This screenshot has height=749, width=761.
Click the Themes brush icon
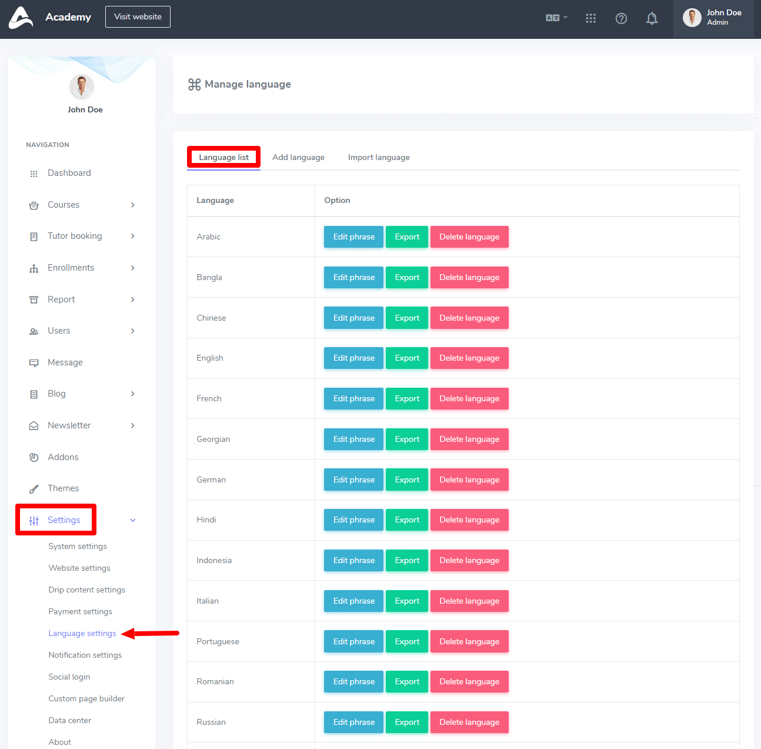[34, 489]
